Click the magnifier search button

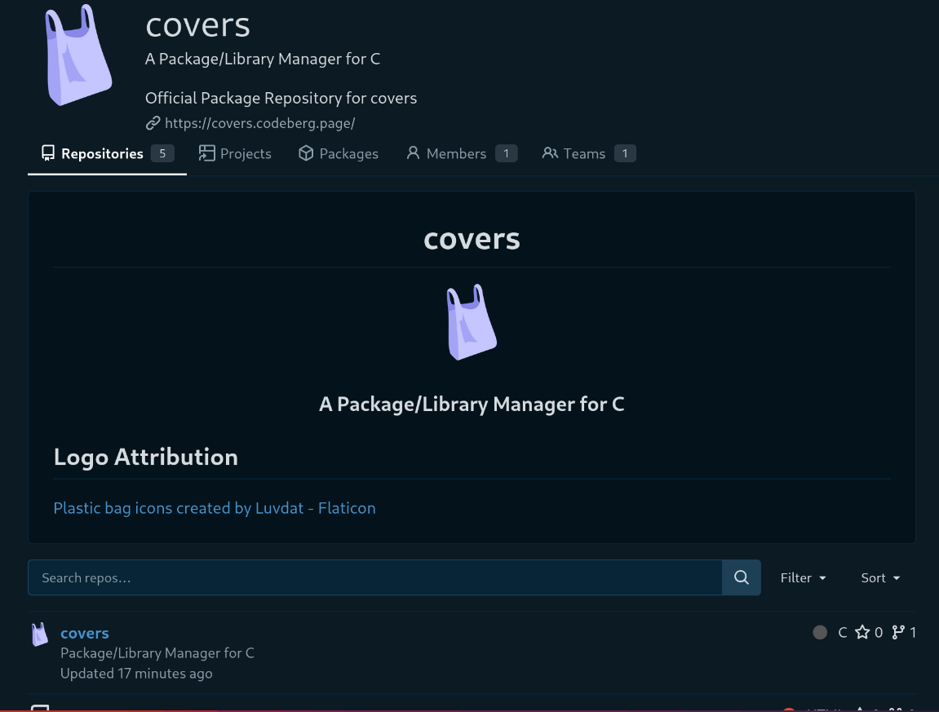pyautogui.click(x=741, y=577)
